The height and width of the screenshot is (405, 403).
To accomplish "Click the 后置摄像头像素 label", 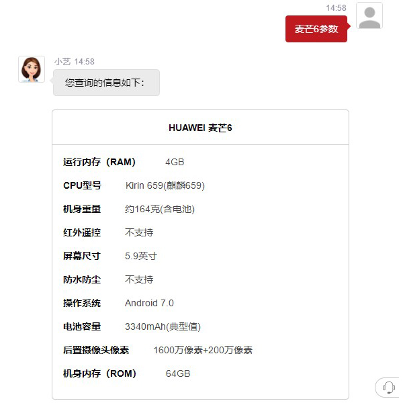I will (x=96, y=350).
